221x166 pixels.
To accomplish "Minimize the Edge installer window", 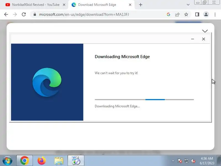I will [193, 39].
